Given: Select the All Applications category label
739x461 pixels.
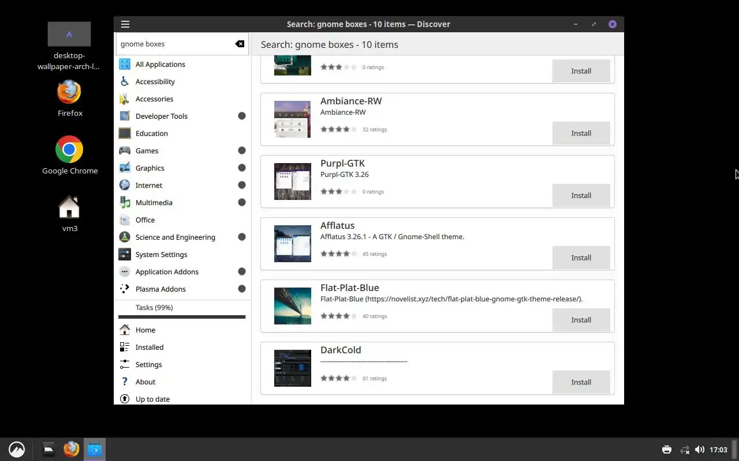Looking at the screenshot, I should click(x=161, y=65).
